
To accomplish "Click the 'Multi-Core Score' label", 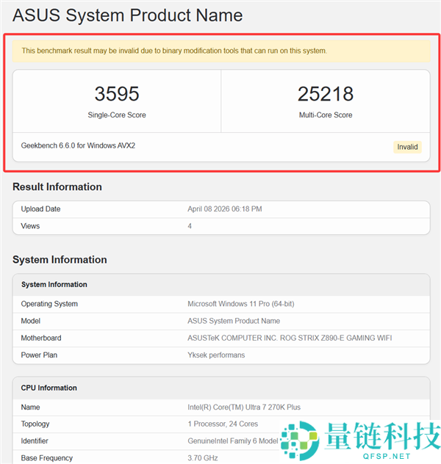I will (x=326, y=115).
